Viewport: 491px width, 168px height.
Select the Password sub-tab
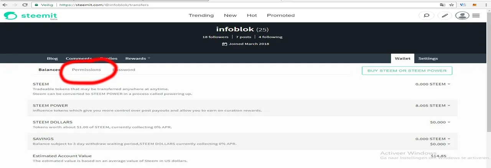(124, 70)
